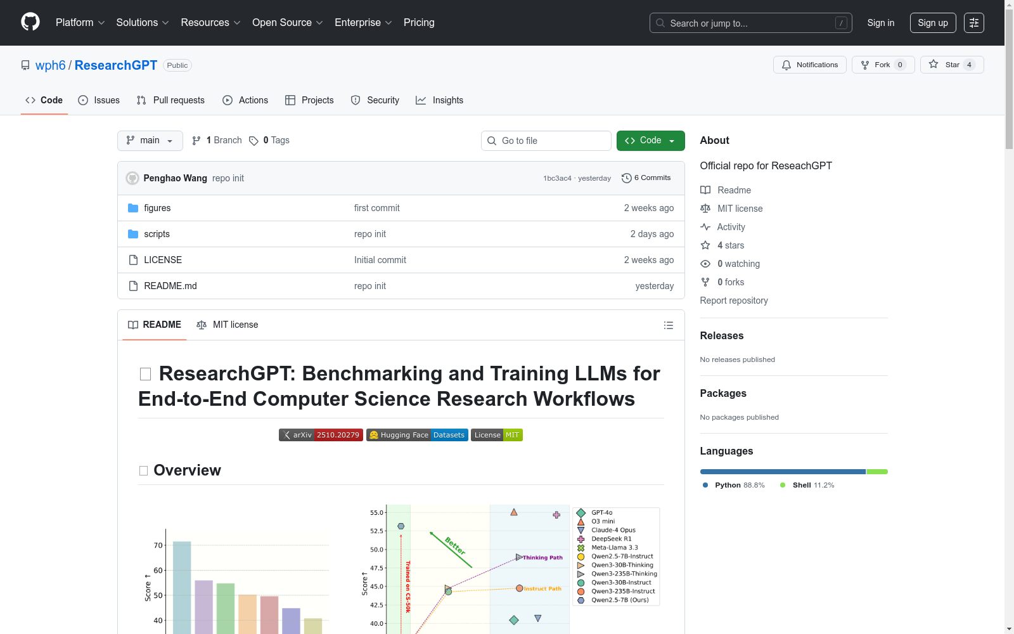This screenshot has width=1014, height=634.
Task: Click the Pricing link
Action: pos(419,23)
